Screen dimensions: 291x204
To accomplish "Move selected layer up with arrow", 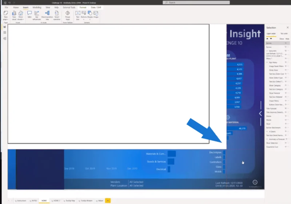I will point(267,39).
